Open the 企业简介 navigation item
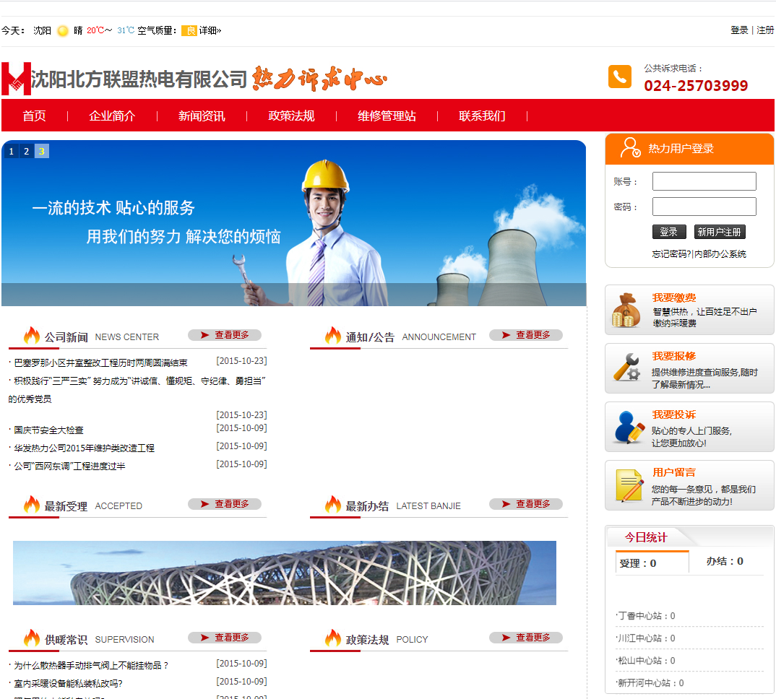Screen dimensions: 776x699 112,116
